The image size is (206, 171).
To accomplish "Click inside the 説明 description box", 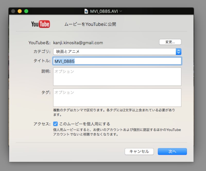I will click(117, 77).
